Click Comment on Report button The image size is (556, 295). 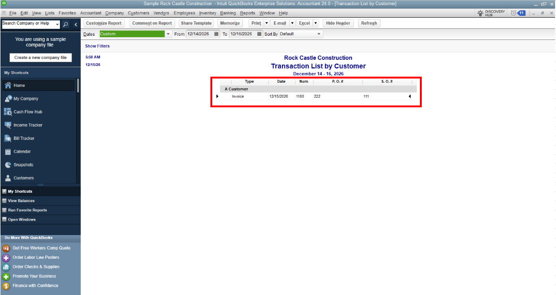(x=152, y=23)
